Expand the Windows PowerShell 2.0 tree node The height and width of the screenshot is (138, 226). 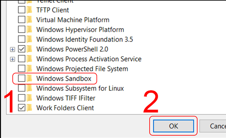[13, 50]
